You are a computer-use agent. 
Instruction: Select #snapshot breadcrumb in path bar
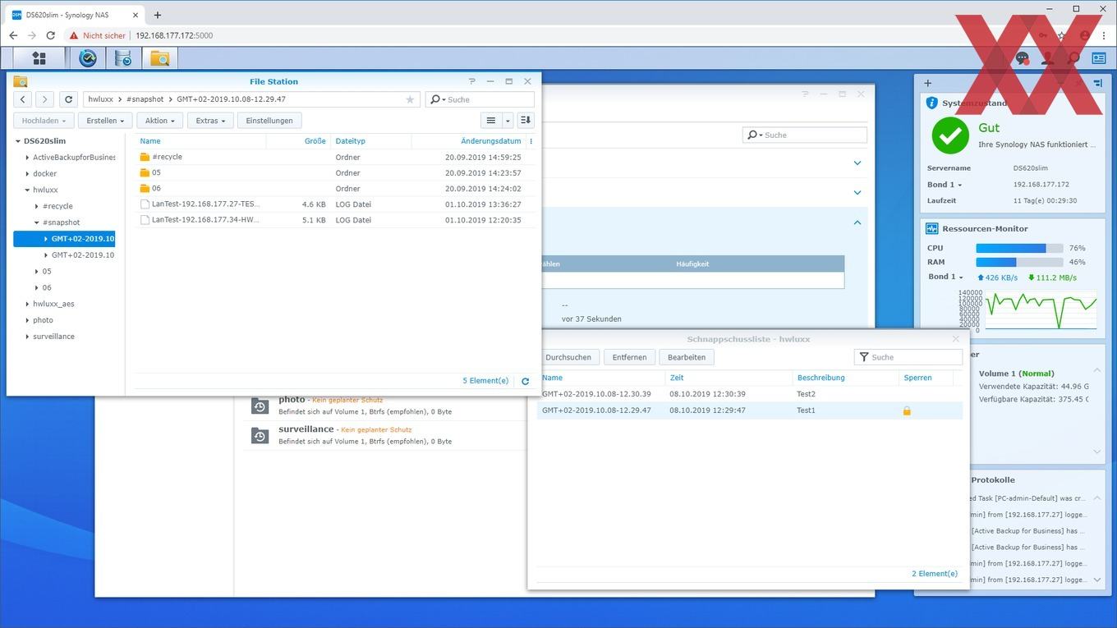(x=145, y=99)
